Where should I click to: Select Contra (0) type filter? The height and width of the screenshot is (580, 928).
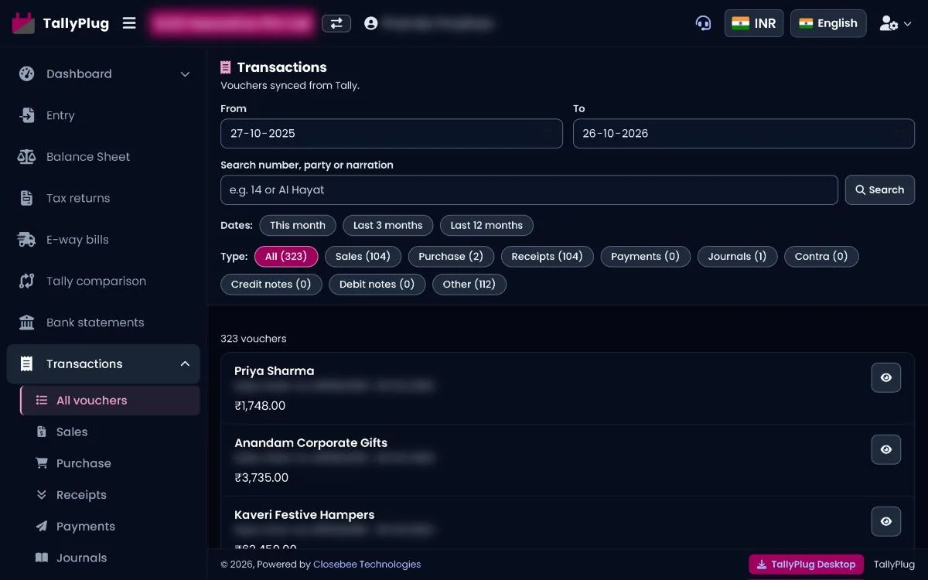[x=821, y=256]
